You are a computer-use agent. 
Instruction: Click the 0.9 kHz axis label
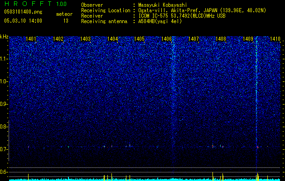click(x=4, y=104)
